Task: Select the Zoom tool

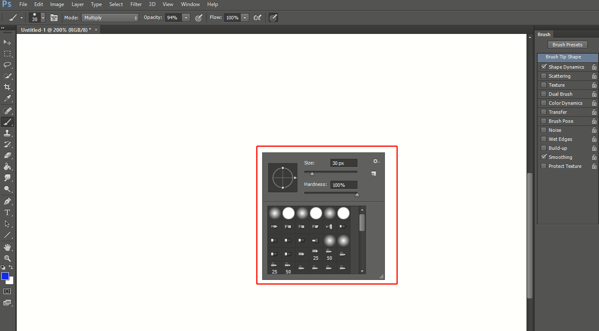Action: click(x=7, y=258)
